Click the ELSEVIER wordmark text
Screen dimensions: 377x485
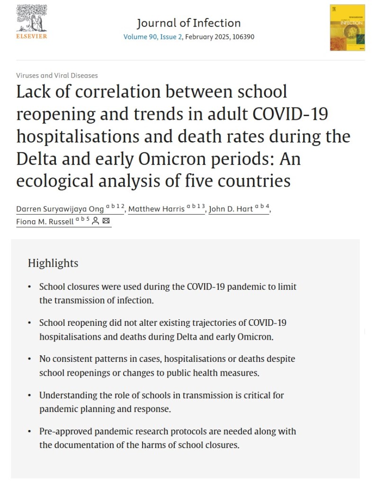coord(31,36)
